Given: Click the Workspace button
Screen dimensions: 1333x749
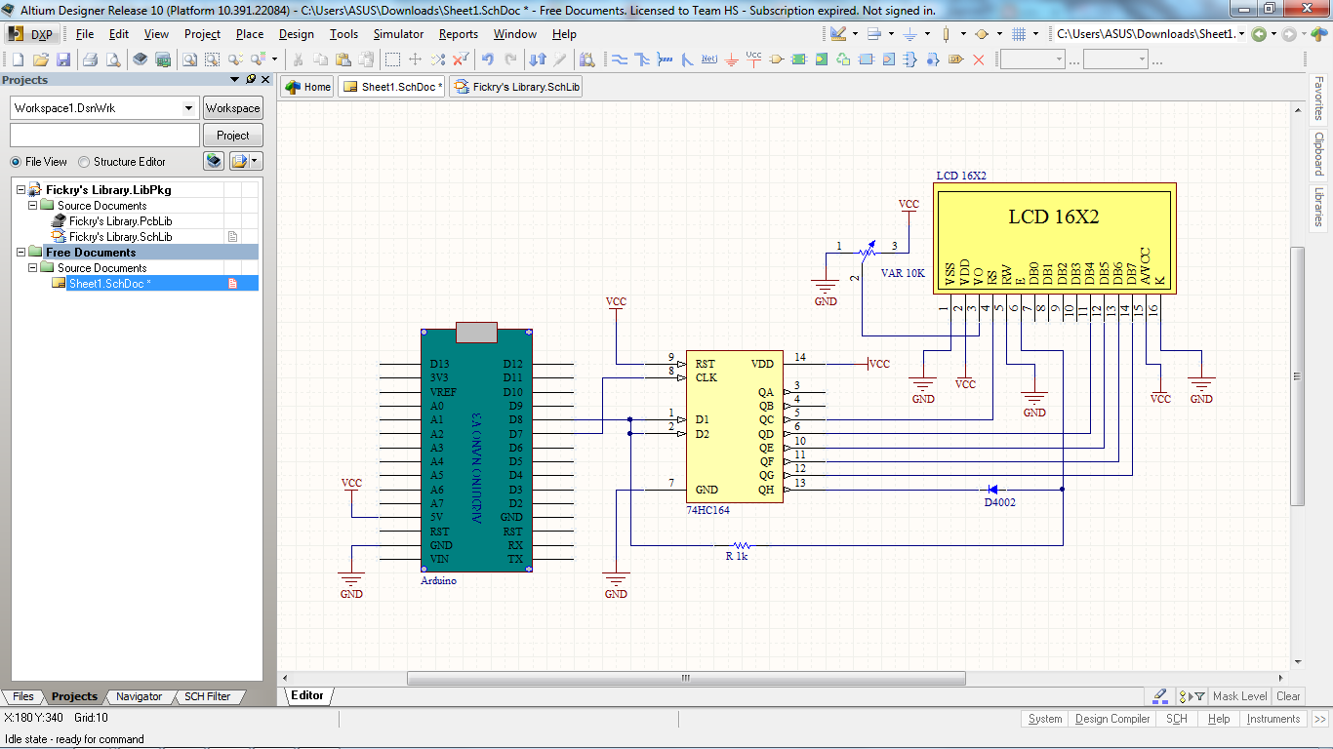Looking at the screenshot, I should [x=232, y=107].
